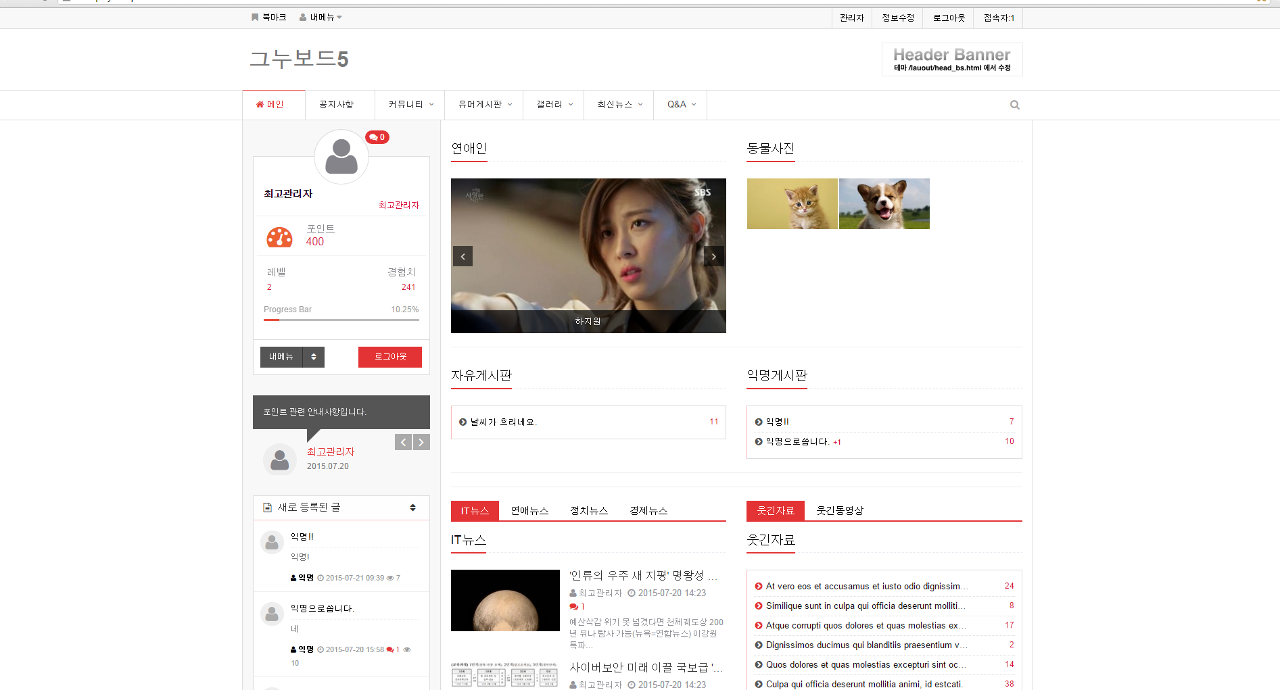
Task: Open the 북마크 bookmark icon link
Action: click(255, 18)
